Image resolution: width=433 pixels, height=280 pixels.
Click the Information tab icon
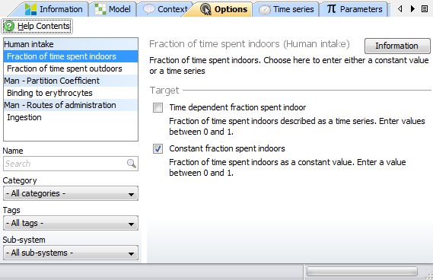[30, 9]
